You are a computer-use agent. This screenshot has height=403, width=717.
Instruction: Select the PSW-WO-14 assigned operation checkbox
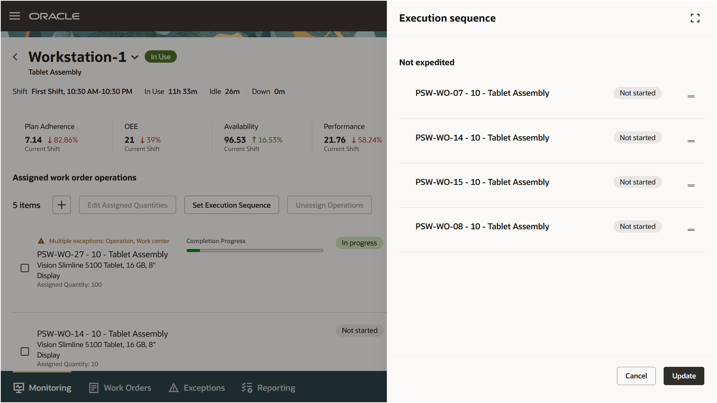coord(25,352)
